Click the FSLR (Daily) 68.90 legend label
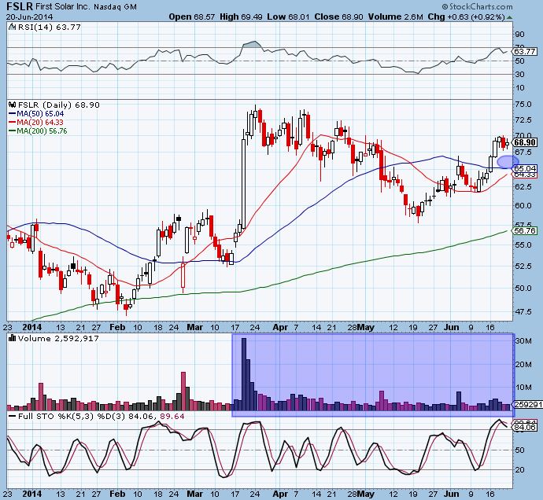 pos(58,105)
